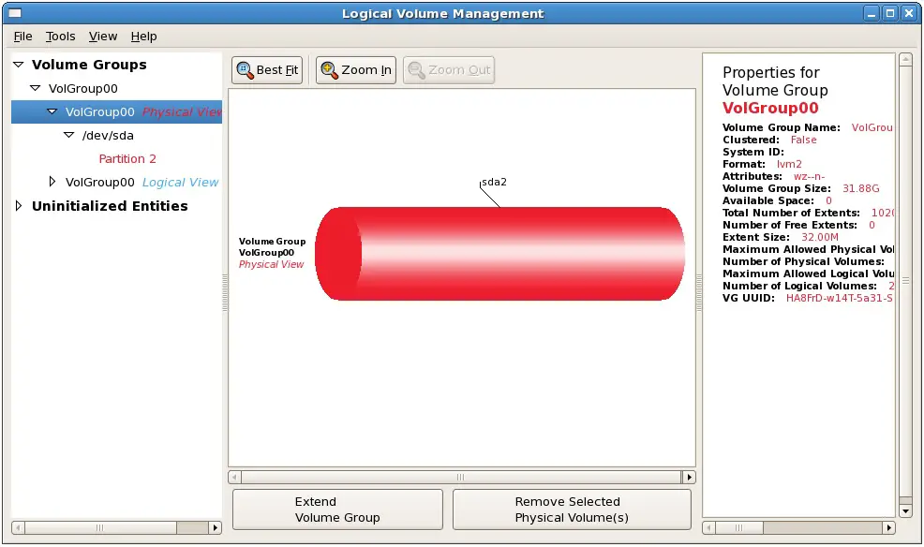The height and width of the screenshot is (547, 924).
Task: Expand the VolGroup00 Logical View node
Action: click(52, 183)
